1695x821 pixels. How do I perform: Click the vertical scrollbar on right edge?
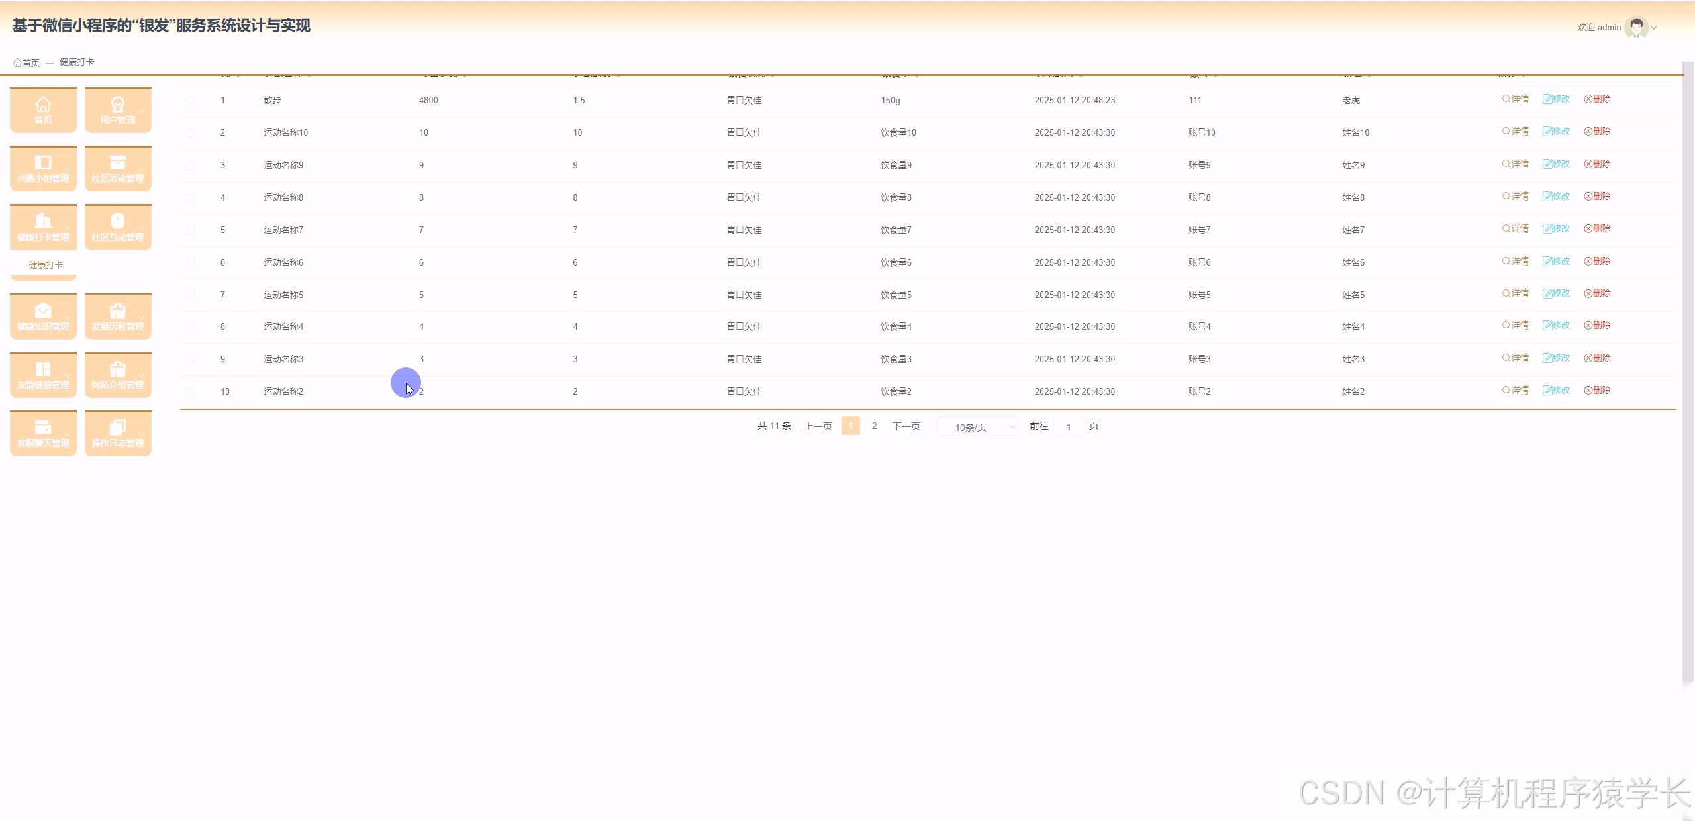tap(1688, 371)
